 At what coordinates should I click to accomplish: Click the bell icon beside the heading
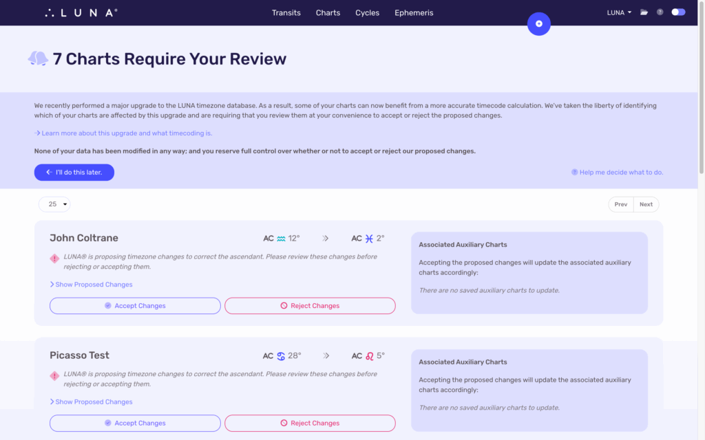coord(38,59)
